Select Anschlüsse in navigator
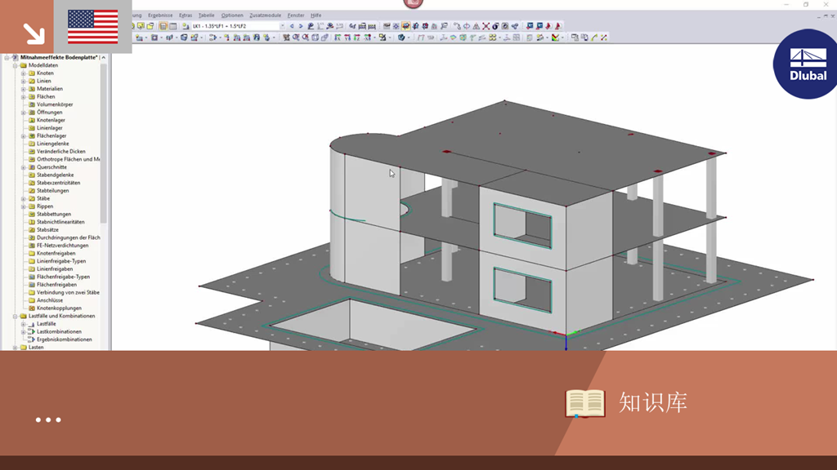This screenshot has height=470, width=837. point(50,300)
